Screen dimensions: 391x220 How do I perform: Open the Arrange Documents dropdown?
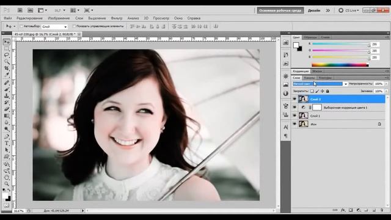click(x=75, y=10)
